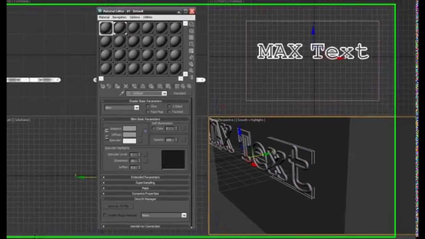425x239 pixels.
Task: Enable the Faceted checkbox
Action: 170,112
